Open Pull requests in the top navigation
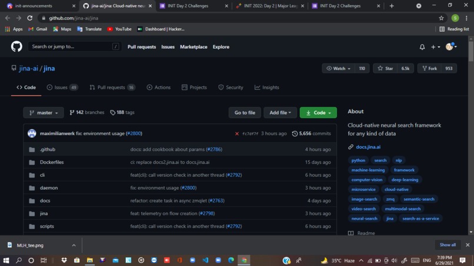The width and height of the screenshot is (474, 266). (142, 47)
